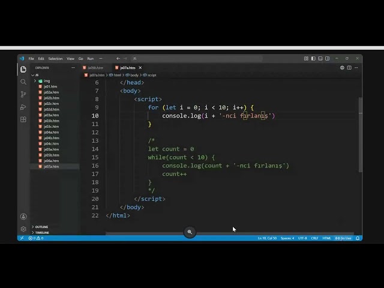Image resolution: width=384 pixels, height=288 pixels.
Task: Open errors and warnings status indicator
Action: (x=36, y=238)
